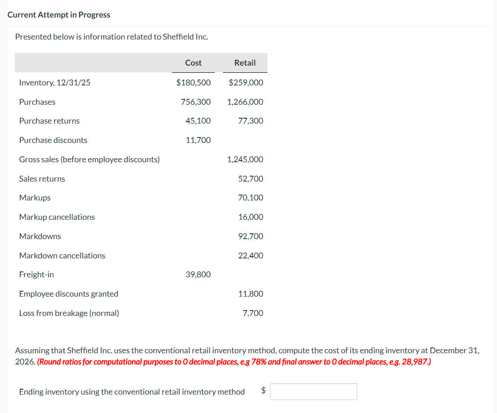The width and height of the screenshot is (497, 413).
Task: Select the 'Inventory, 12/31/25' row label
Action: (55, 82)
